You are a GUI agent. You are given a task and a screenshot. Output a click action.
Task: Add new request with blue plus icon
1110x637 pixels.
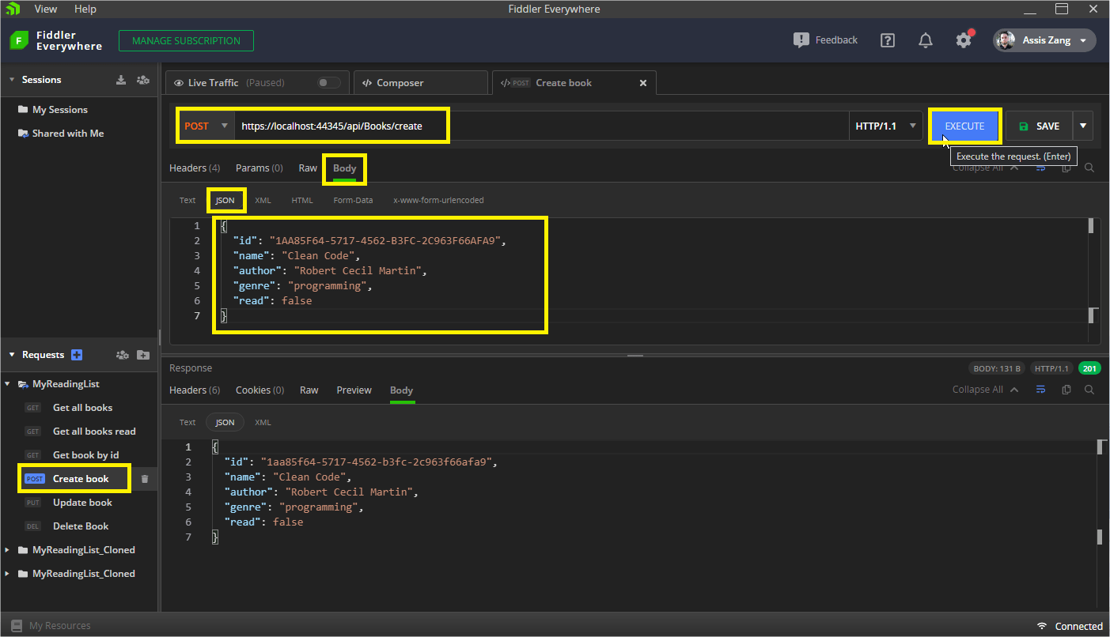77,355
